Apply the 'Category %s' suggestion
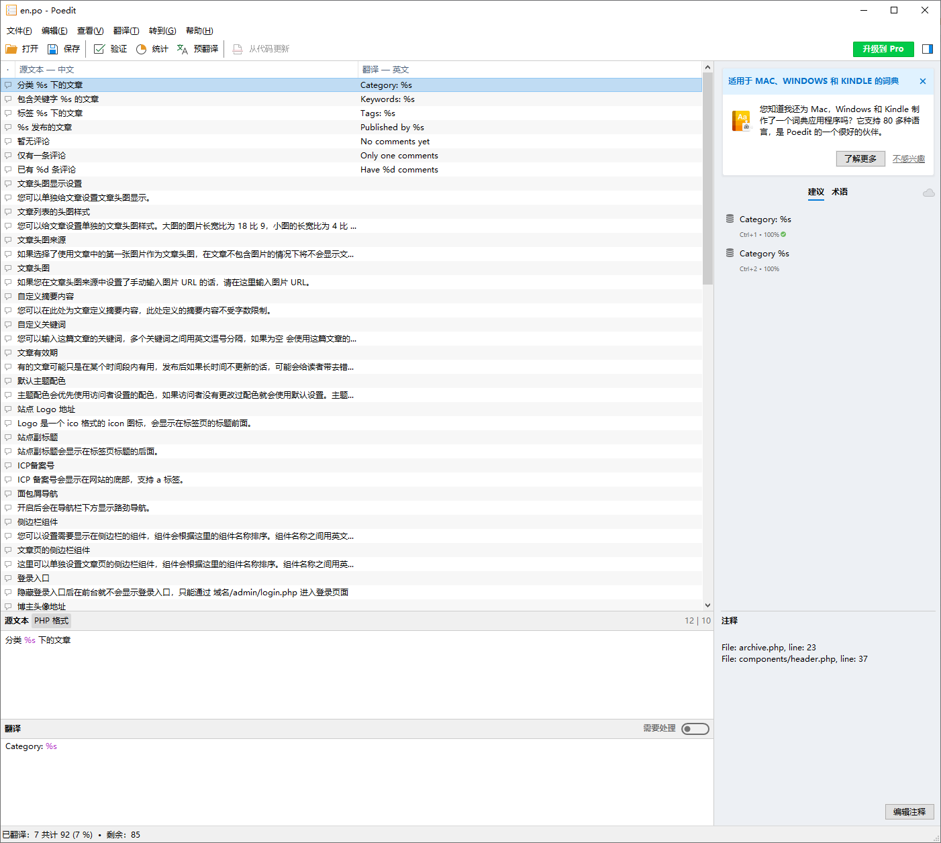This screenshot has width=941, height=843. [764, 254]
